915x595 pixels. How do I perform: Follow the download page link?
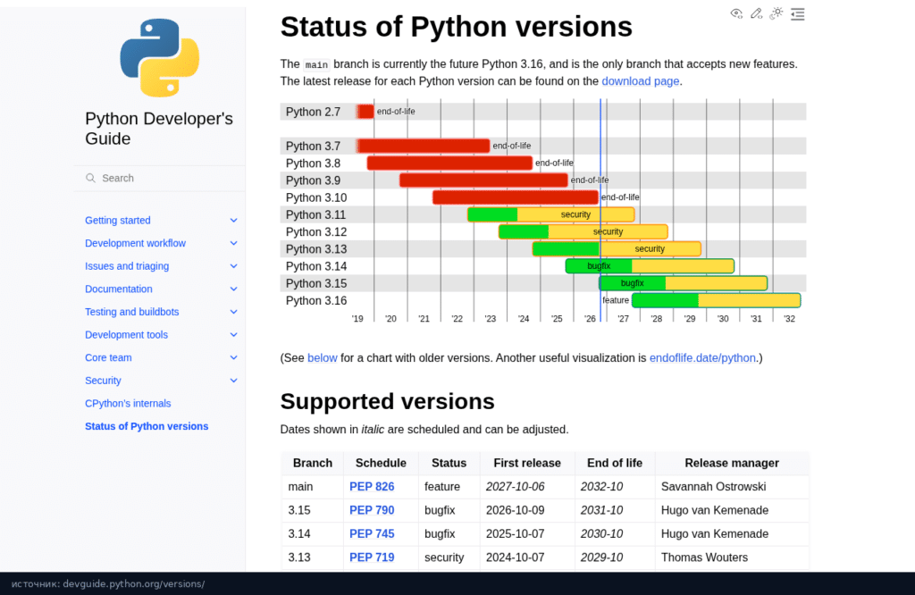(640, 81)
